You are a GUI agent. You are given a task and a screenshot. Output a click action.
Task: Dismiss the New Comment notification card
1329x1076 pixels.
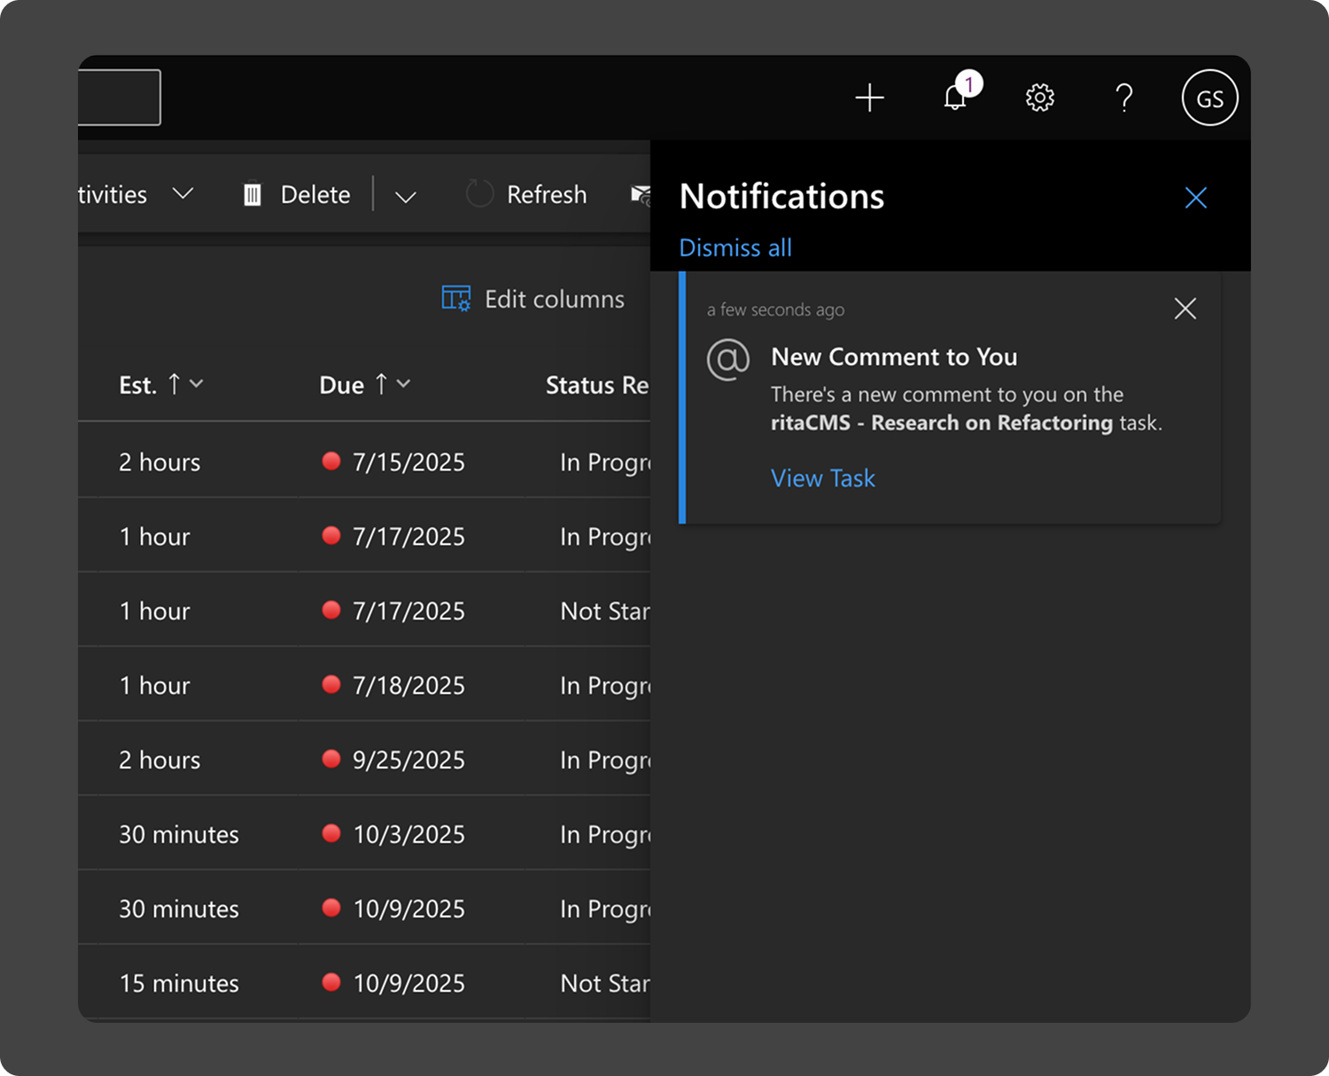1185,308
